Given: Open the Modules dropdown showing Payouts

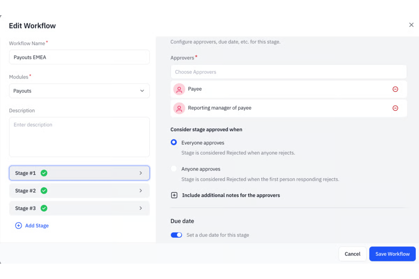Looking at the screenshot, I should [x=79, y=91].
